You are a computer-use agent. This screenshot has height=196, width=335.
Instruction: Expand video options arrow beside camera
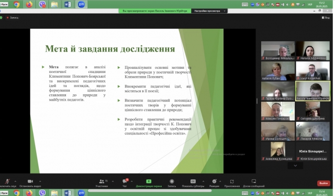pyautogui.click(x=40, y=181)
